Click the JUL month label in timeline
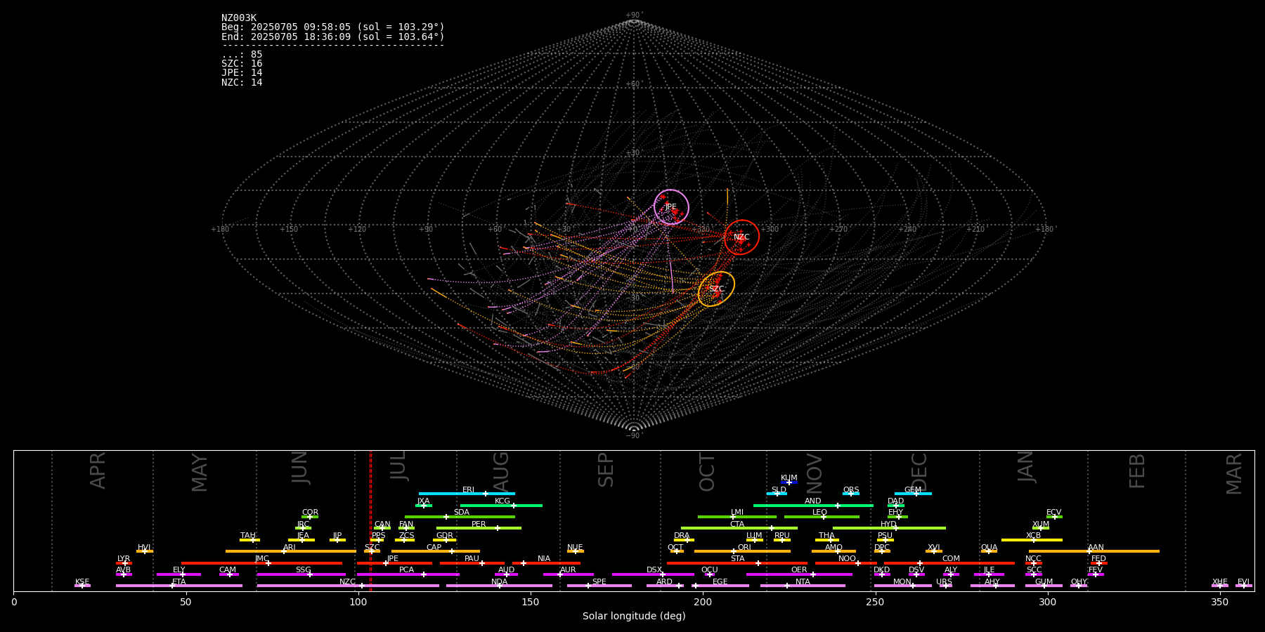This screenshot has height=632, width=1265. pyautogui.click(x=398, y=465)
